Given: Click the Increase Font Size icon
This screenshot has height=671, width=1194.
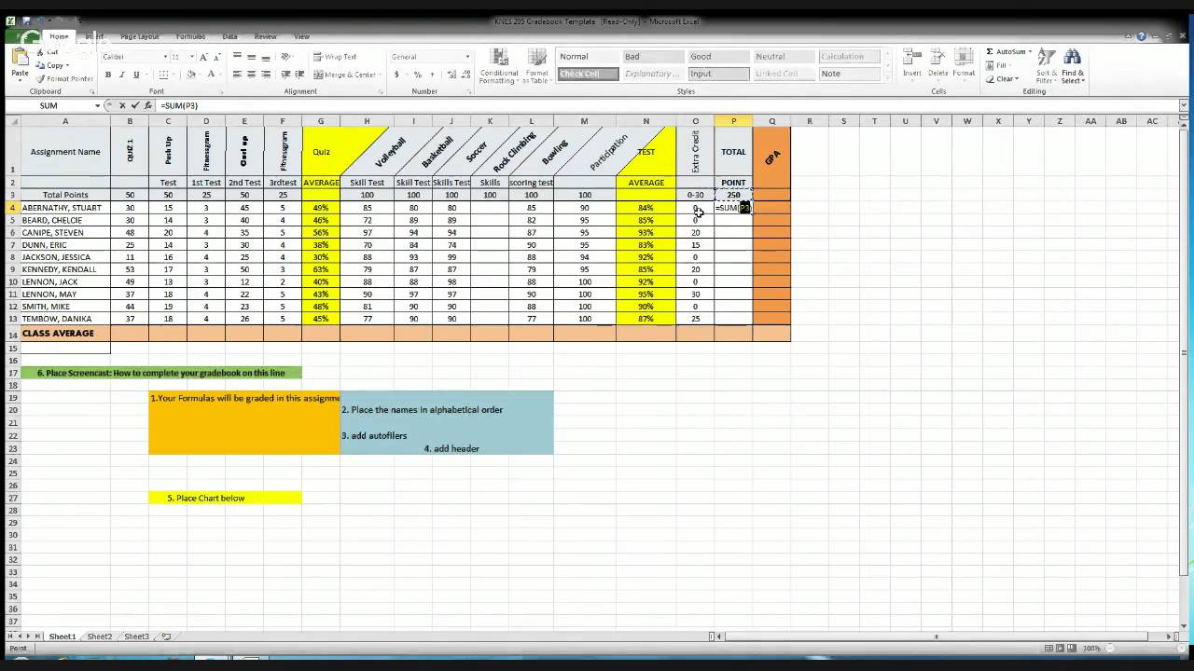Looking at the screenshot, I should [x=202, y=57].
